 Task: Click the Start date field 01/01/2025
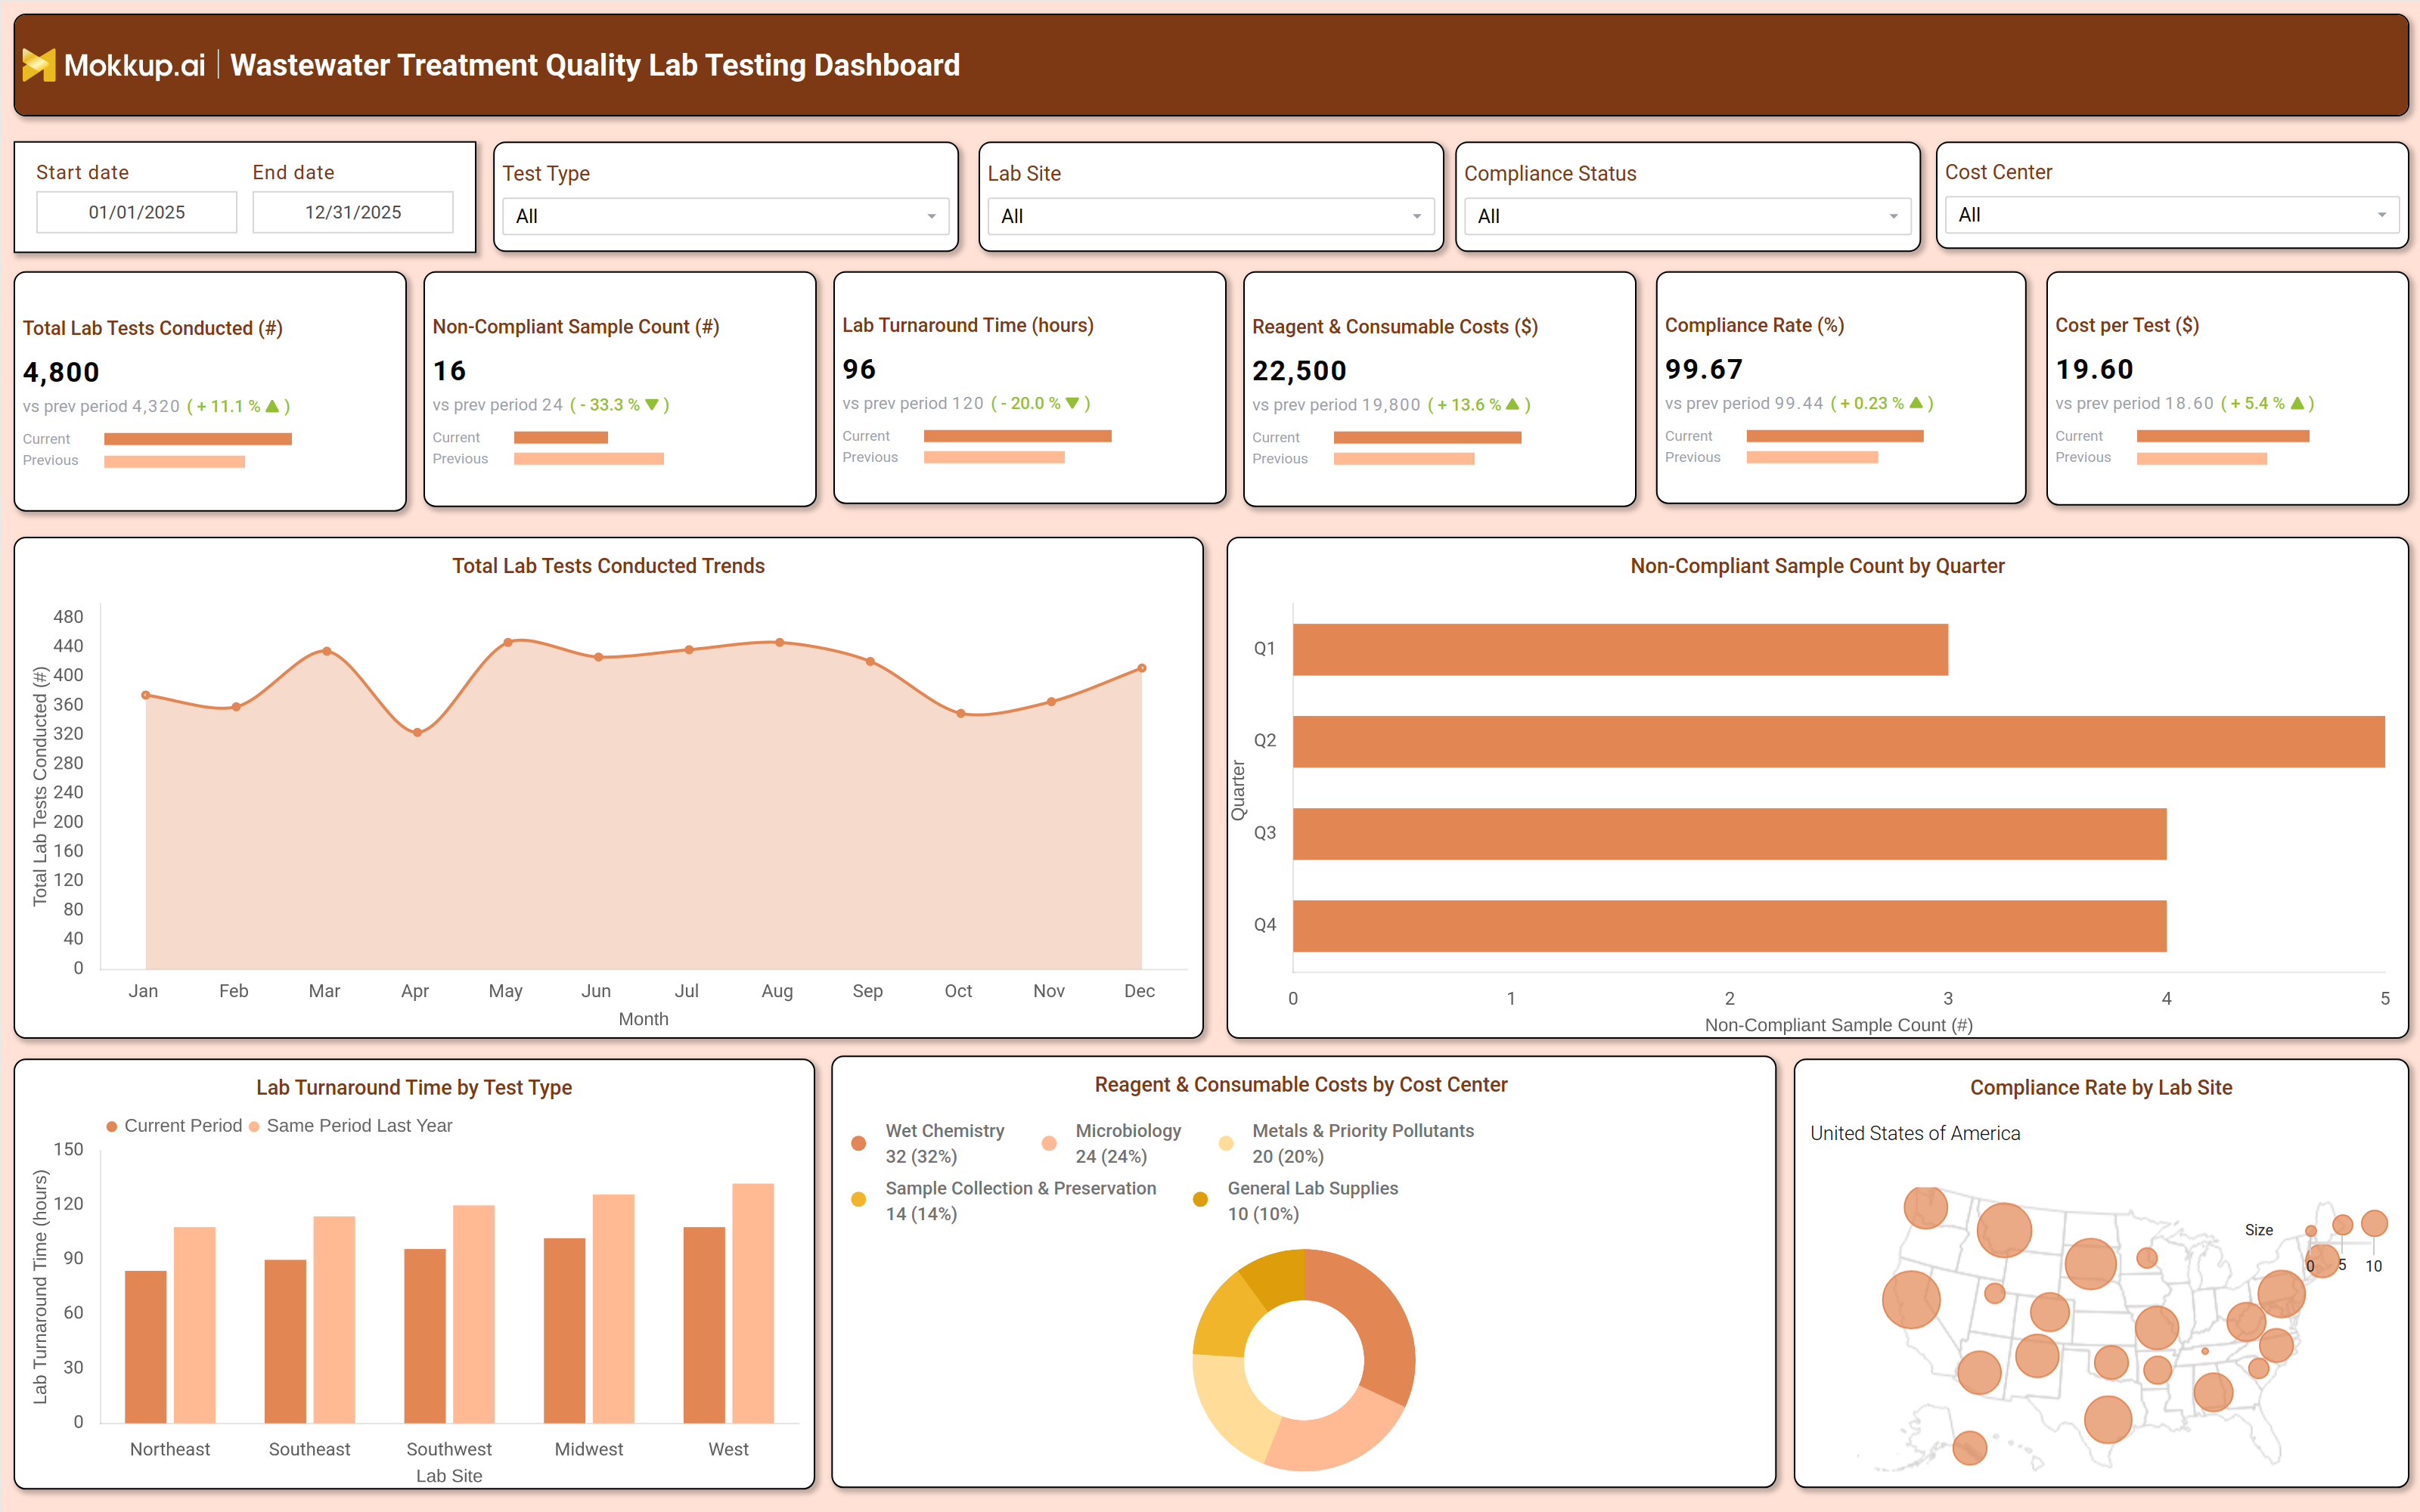point(137,212)
